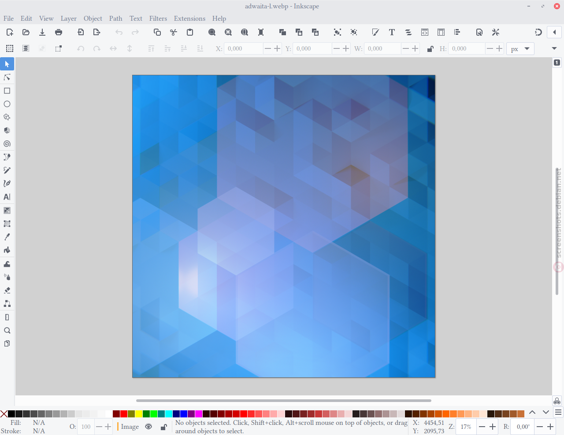Open the Extensions menu
Viewport: 564px width, 435px height.
[189, 18]
